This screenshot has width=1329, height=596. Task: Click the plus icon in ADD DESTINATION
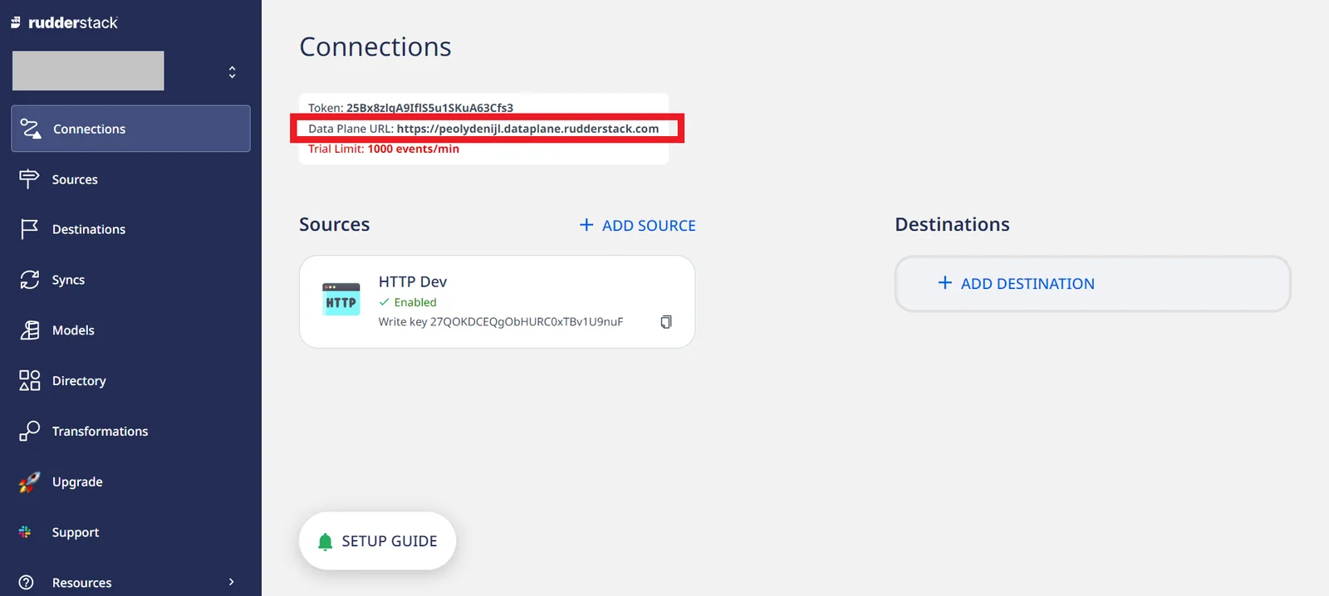(x=944, y=283)
